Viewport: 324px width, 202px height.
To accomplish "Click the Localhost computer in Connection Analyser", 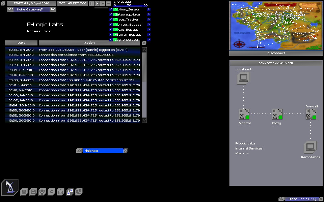I will pos(243,78).
